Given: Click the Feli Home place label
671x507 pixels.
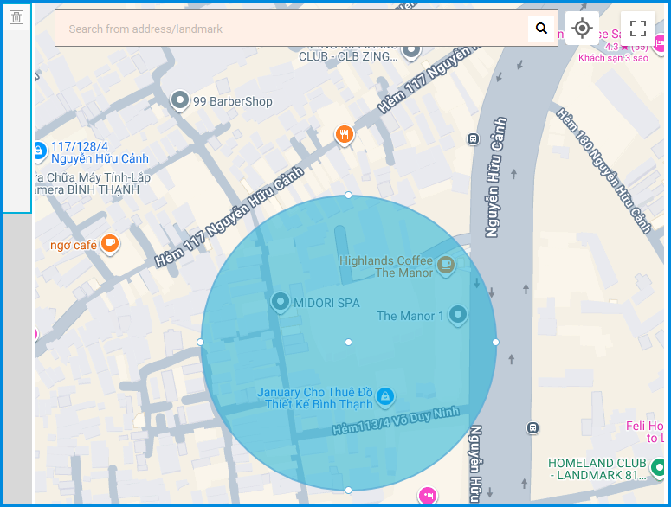Looking at the screenshot, I should point(647,426).
